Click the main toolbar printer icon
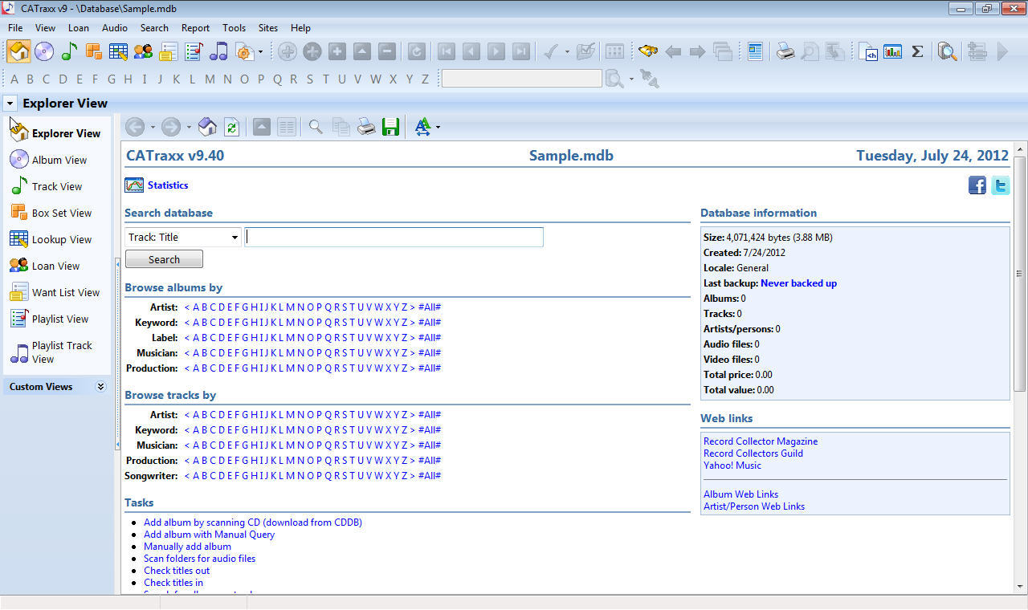The width and height of the screenshot is (1028, 610). (x=785, y=51)
